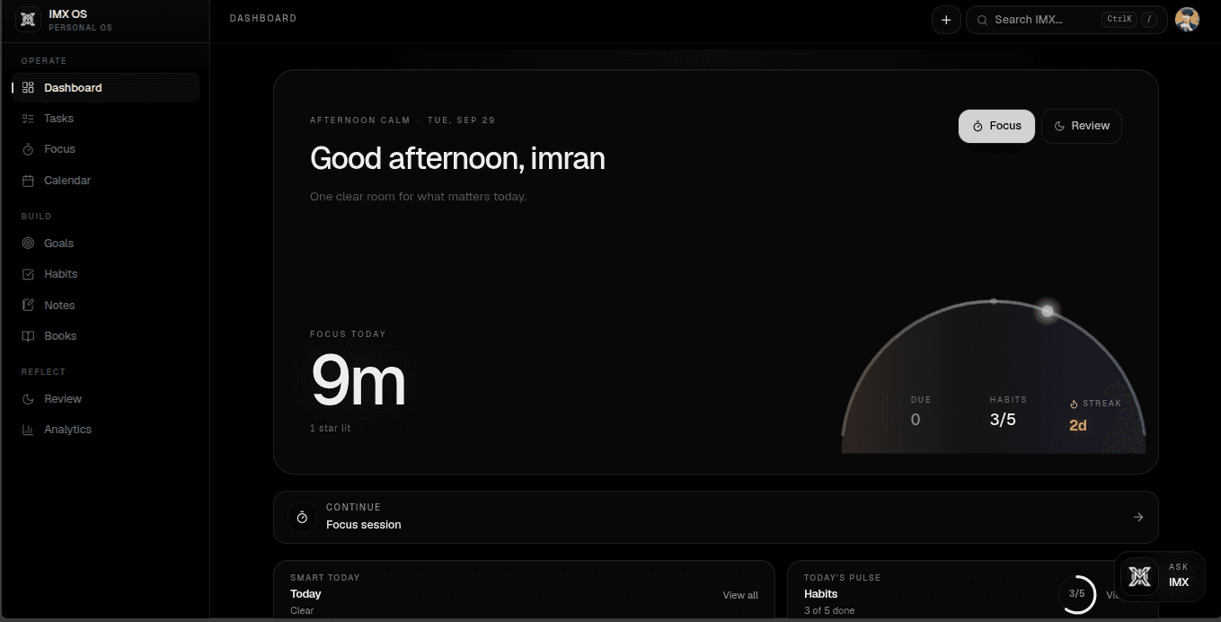This screenshot has height=622, width=1221.
Task: Click the Notes pencil icon
Action: click(28, 306)
